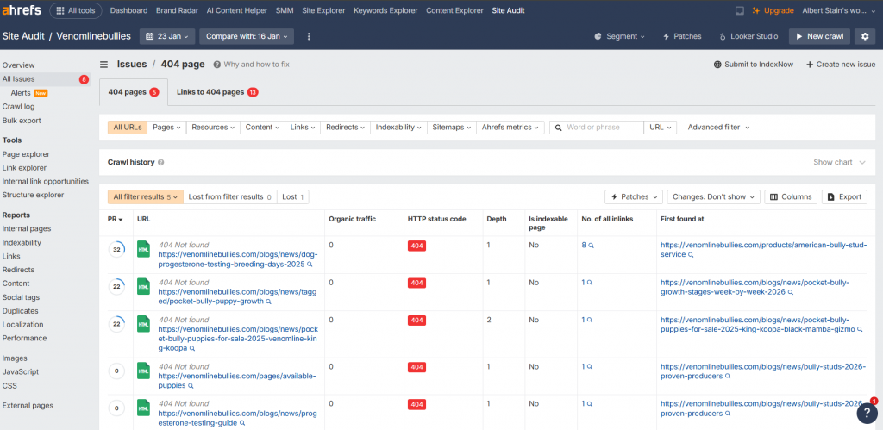
Task: Click Issues in the breadcrumb
Action: [x=132, y=64]
